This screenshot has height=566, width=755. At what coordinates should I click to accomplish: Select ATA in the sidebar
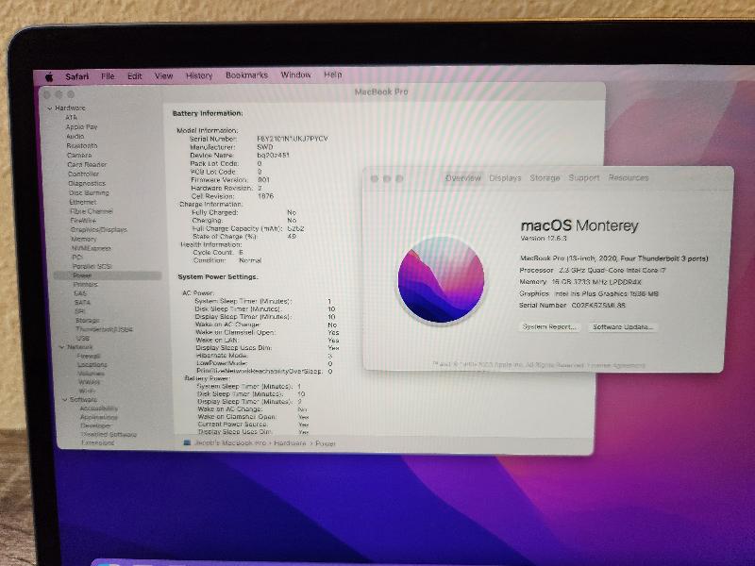[x=72, y=117]
